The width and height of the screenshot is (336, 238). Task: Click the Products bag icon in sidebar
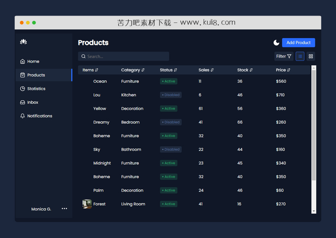(23, 75)
